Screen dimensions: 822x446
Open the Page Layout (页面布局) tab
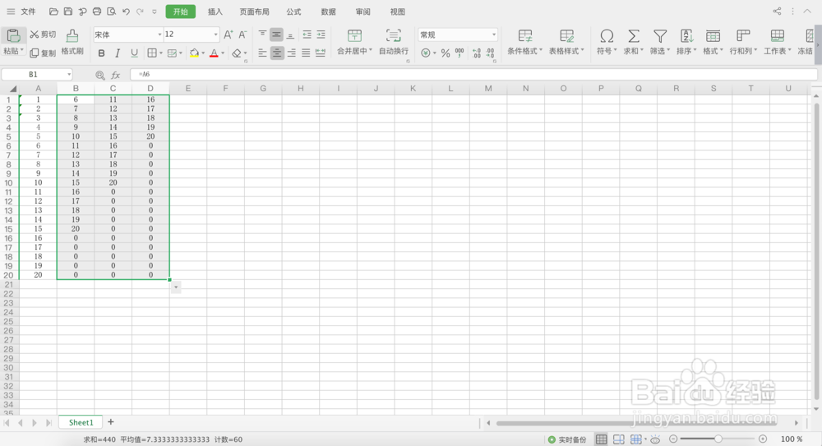[254, 11]
